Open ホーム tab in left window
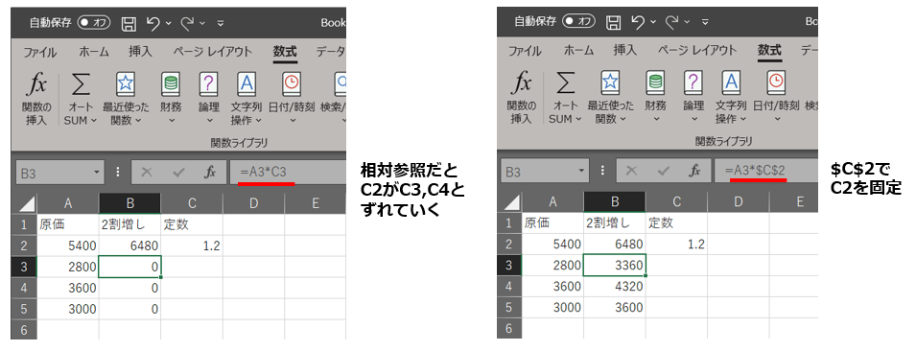Screen dimensions: 916x351 pos(94,52)
